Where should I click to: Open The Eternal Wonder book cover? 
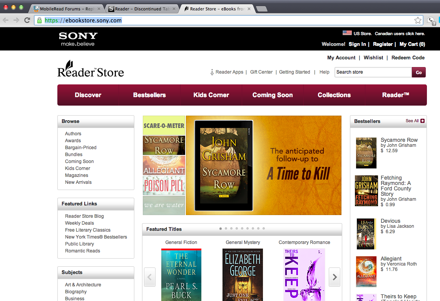pyautogui.click(x=181, y=275)
